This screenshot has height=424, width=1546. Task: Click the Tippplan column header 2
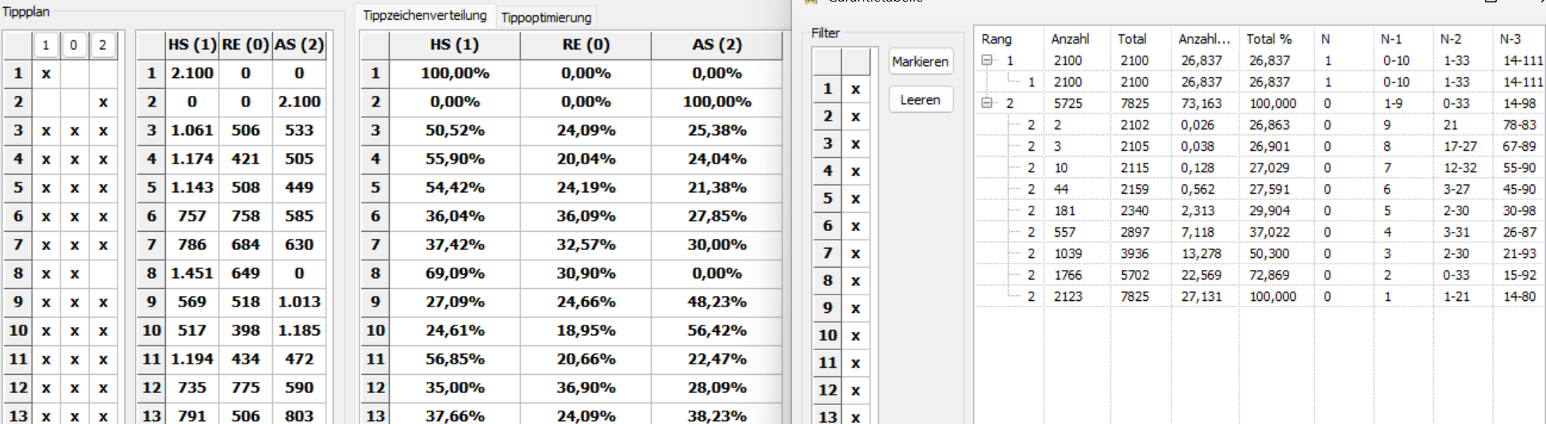(x=102, y=45)
